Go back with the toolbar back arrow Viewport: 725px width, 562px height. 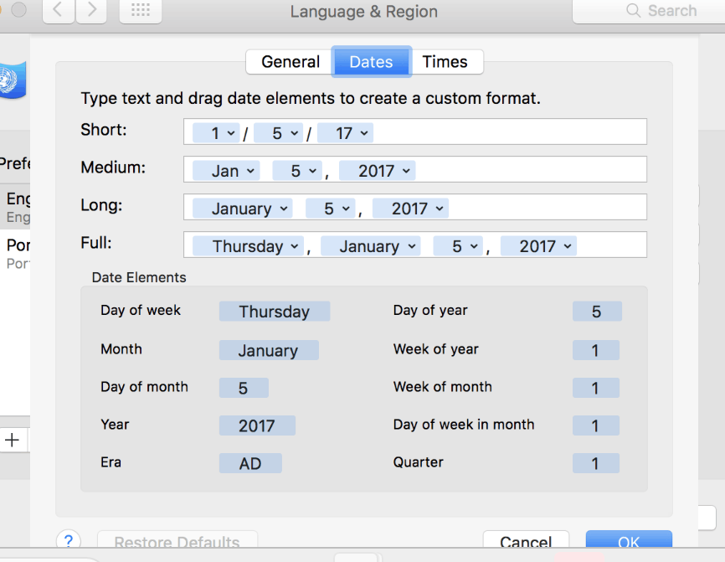[x=59, y=10]
